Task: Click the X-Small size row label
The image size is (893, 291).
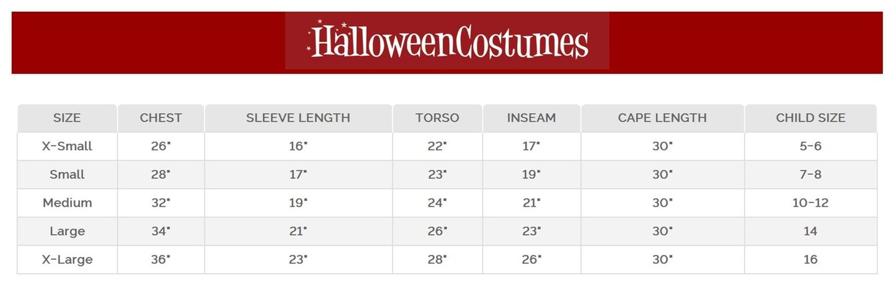Action: pyautogui.click(x=67, y=146)
